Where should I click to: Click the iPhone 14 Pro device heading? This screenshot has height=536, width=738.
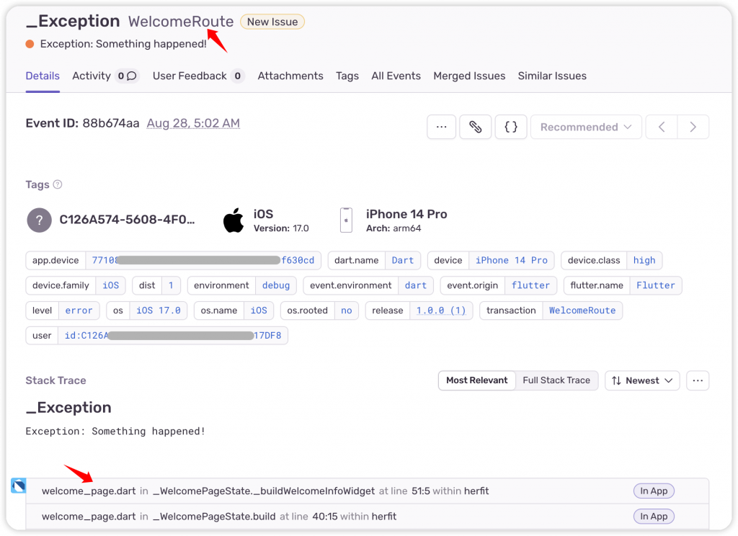tap(406, 214)
